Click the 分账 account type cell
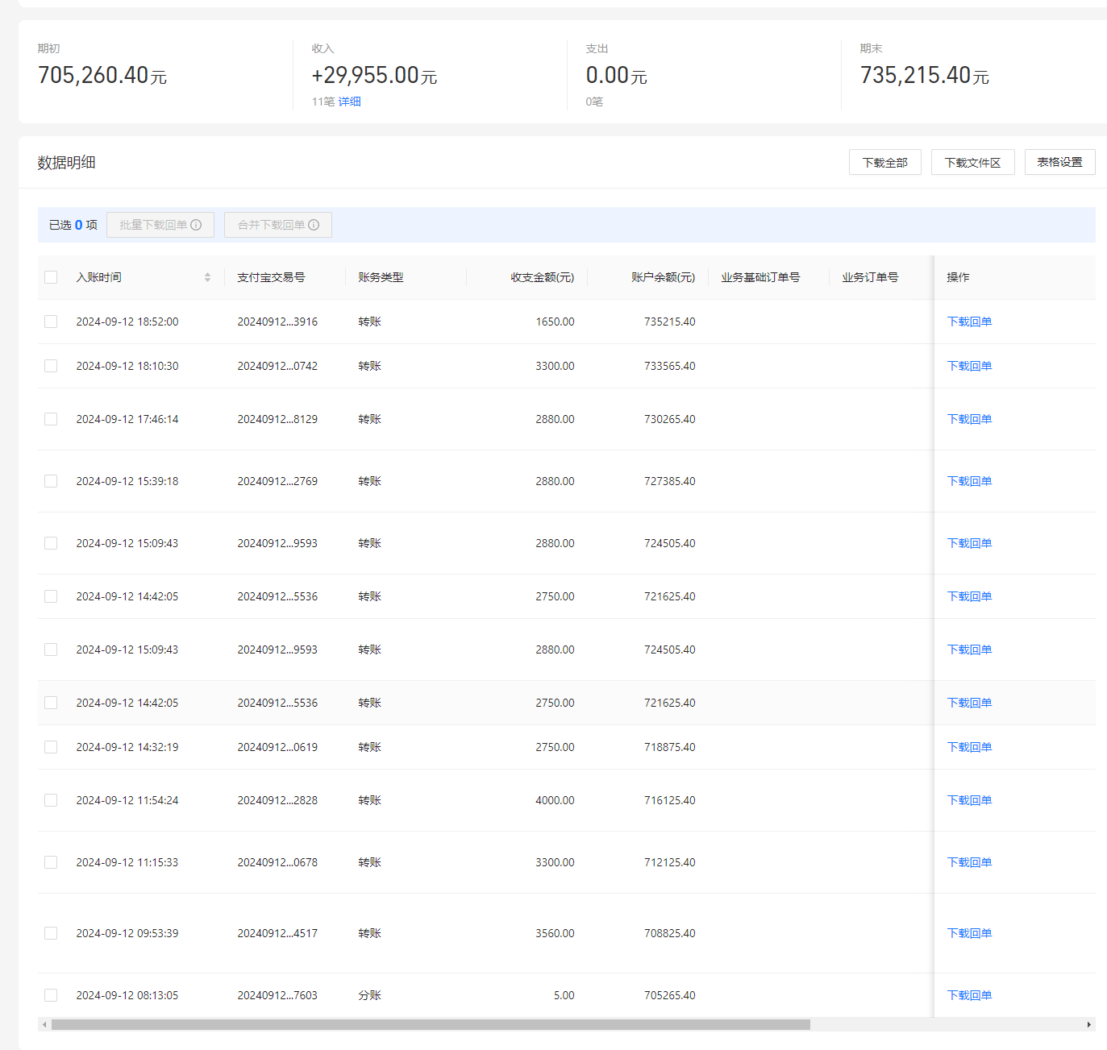This screenshot has width=1107, height=1050. click(369, 995)
